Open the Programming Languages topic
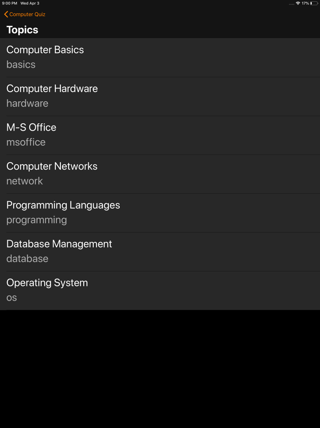Screen dimensions: 320x428 pos(63,205)
